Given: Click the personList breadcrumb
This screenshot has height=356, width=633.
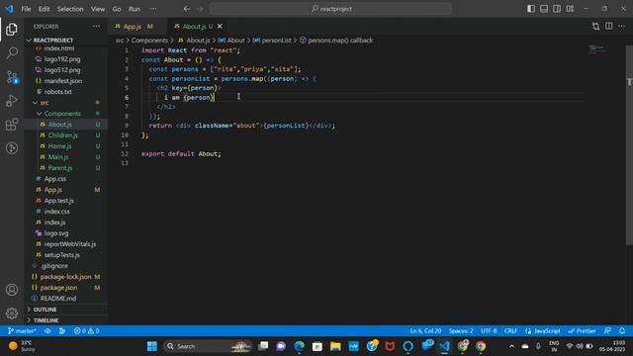Looking at the screenshot, I should 276,41.
